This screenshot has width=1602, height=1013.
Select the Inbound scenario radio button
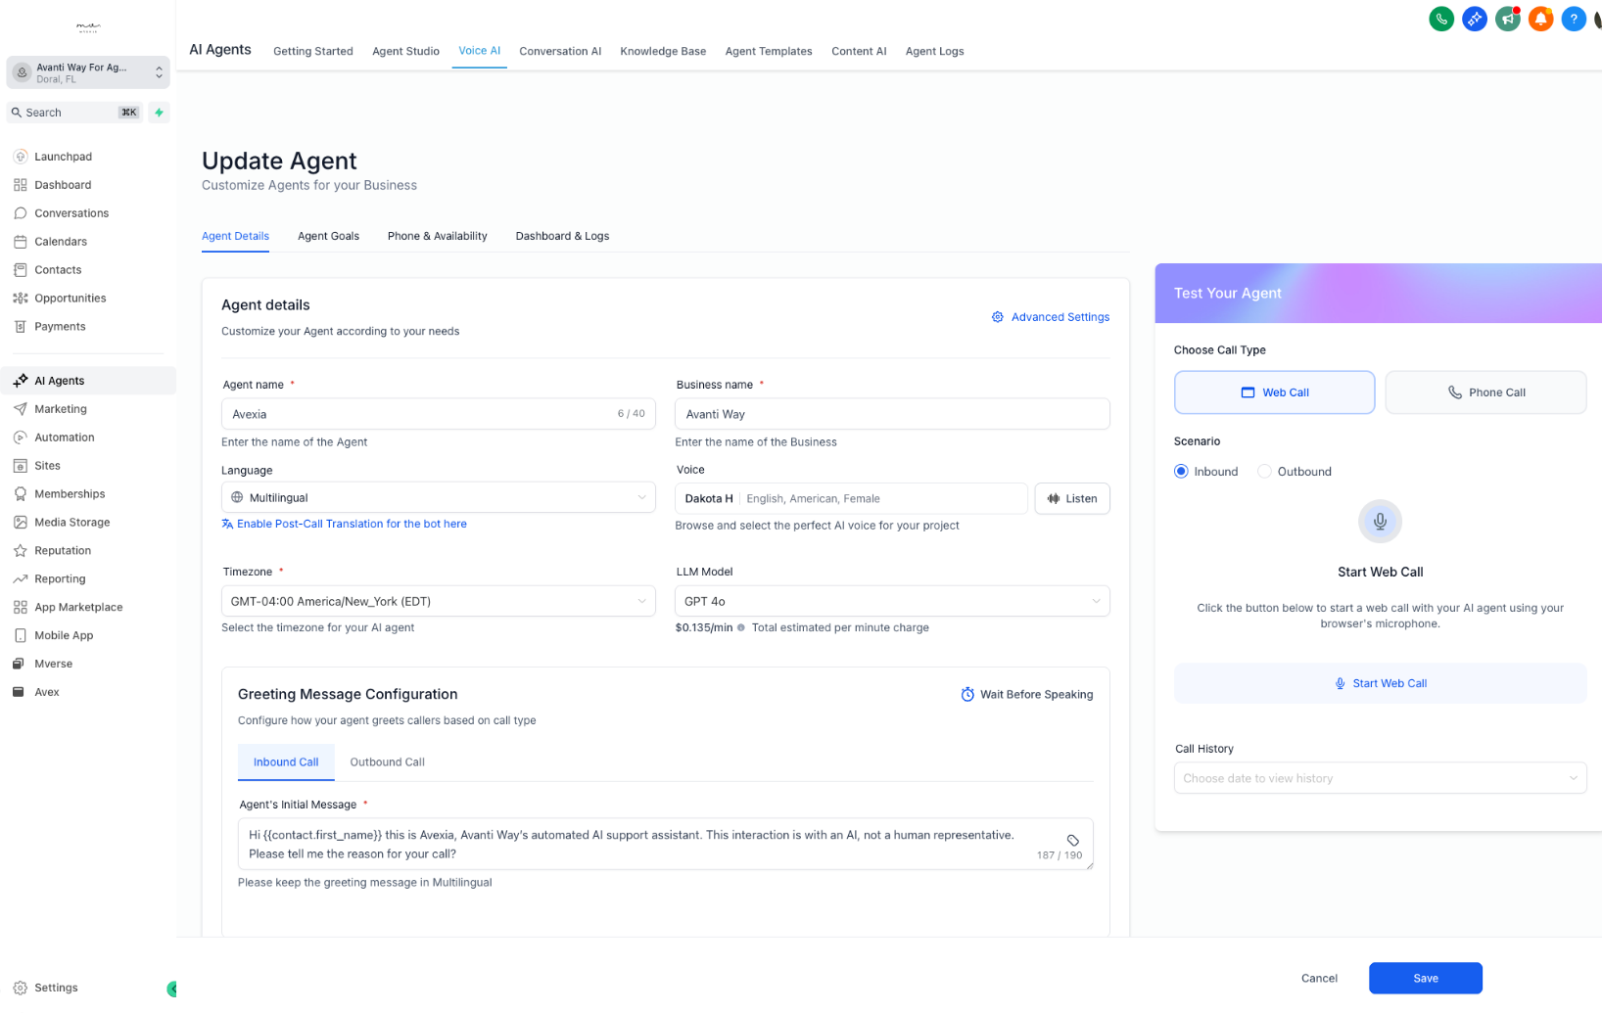point(1181,472)
